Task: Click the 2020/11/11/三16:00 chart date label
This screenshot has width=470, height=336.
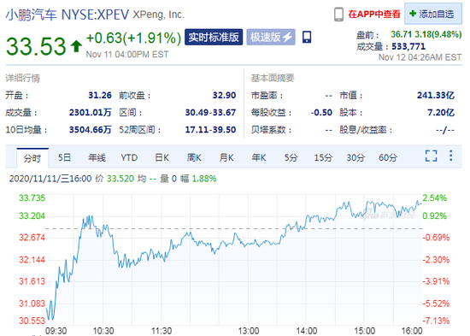Action: (x=50, y=179)
